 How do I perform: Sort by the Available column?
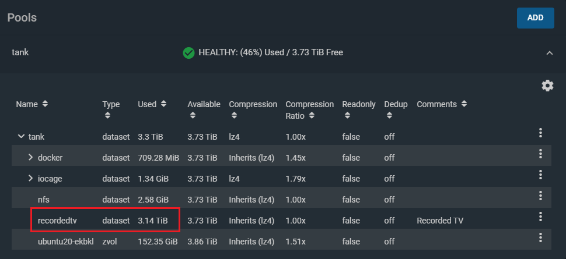coord(204,105)
